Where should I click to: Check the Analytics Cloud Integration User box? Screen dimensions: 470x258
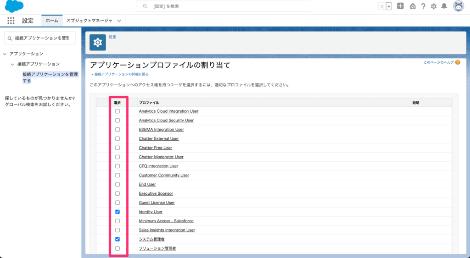click(x=117, y=111)
